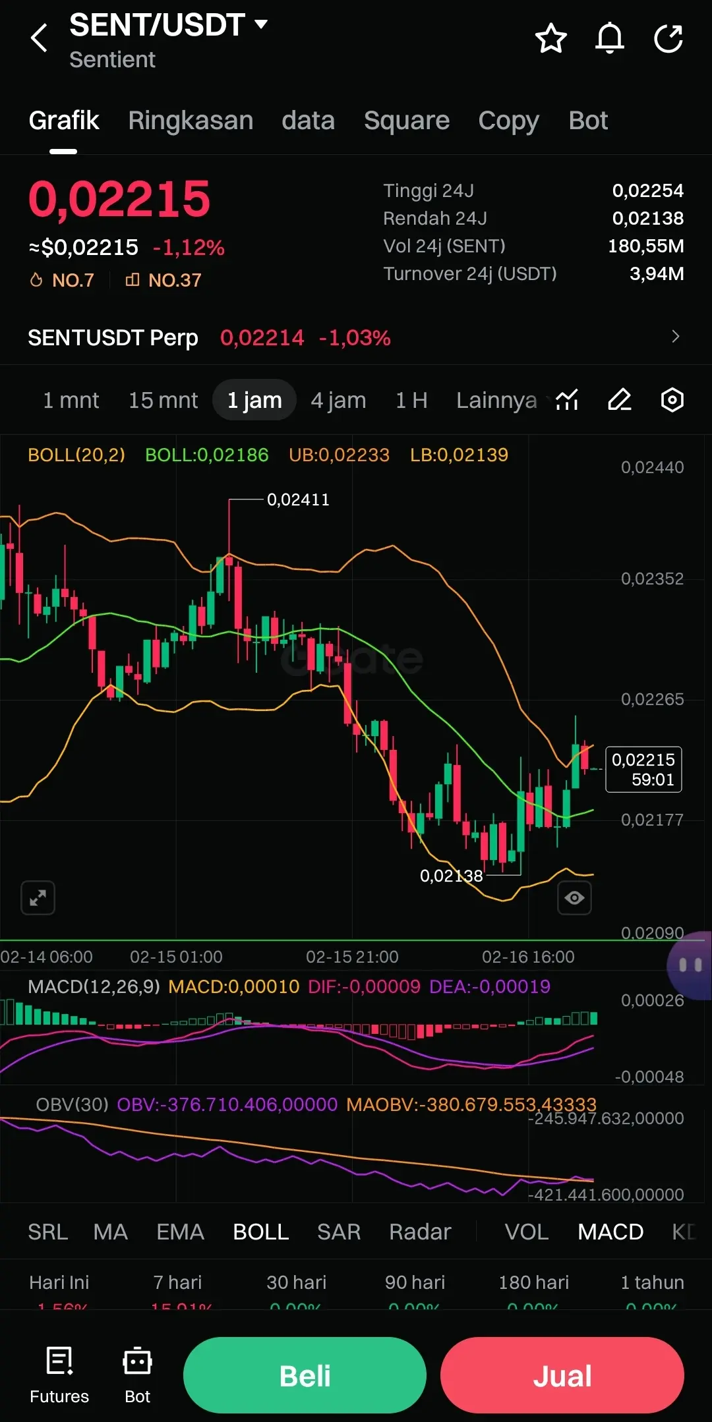Open chart indicators icon

[567, 400]
